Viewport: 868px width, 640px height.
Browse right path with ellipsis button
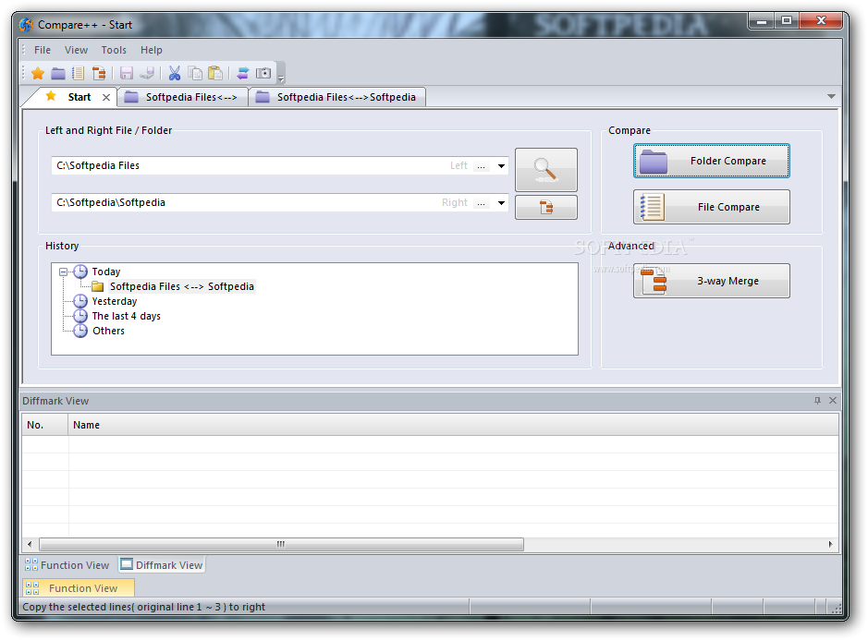click(481, 203)
